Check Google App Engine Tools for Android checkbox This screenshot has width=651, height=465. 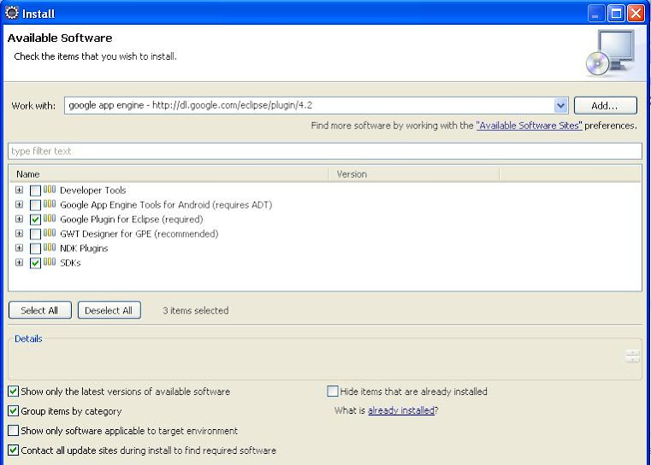point(35,205)
